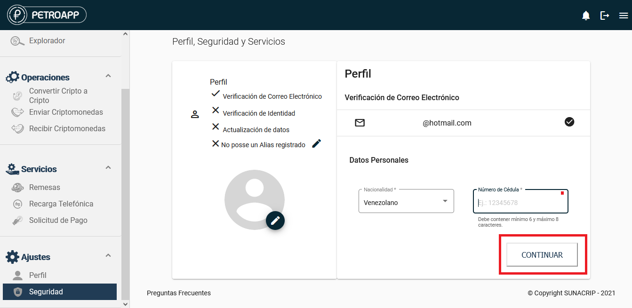Collapse the Operaciones section
The image size is (632, 308).
(x=108, y=76)
